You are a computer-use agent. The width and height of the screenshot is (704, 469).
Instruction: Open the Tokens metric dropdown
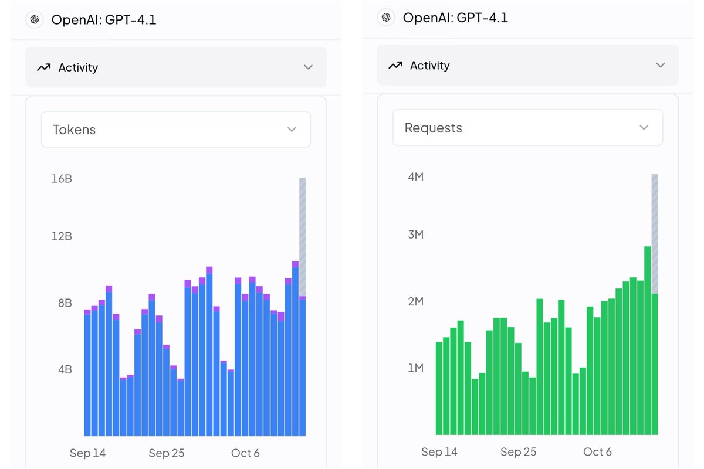(175, 130)
